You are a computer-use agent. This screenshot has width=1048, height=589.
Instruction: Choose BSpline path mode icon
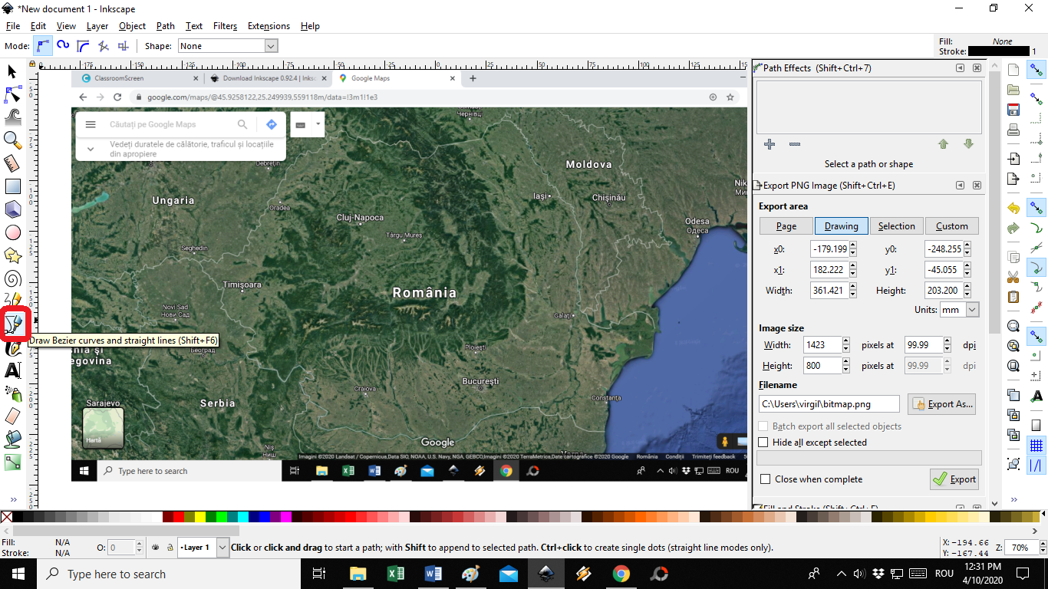83,46
